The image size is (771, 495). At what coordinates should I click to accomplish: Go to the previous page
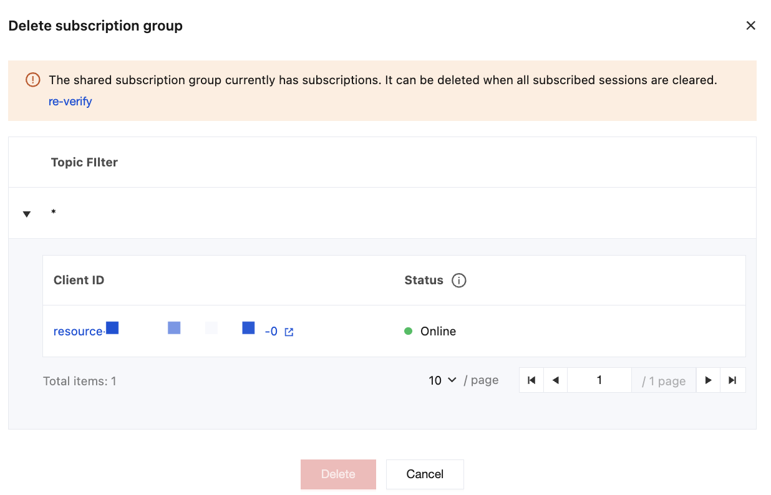(x=555, y=380)
